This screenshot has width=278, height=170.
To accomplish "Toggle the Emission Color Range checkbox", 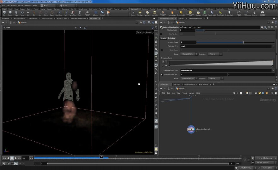I will pyautogui.click(x=162, y=75).
